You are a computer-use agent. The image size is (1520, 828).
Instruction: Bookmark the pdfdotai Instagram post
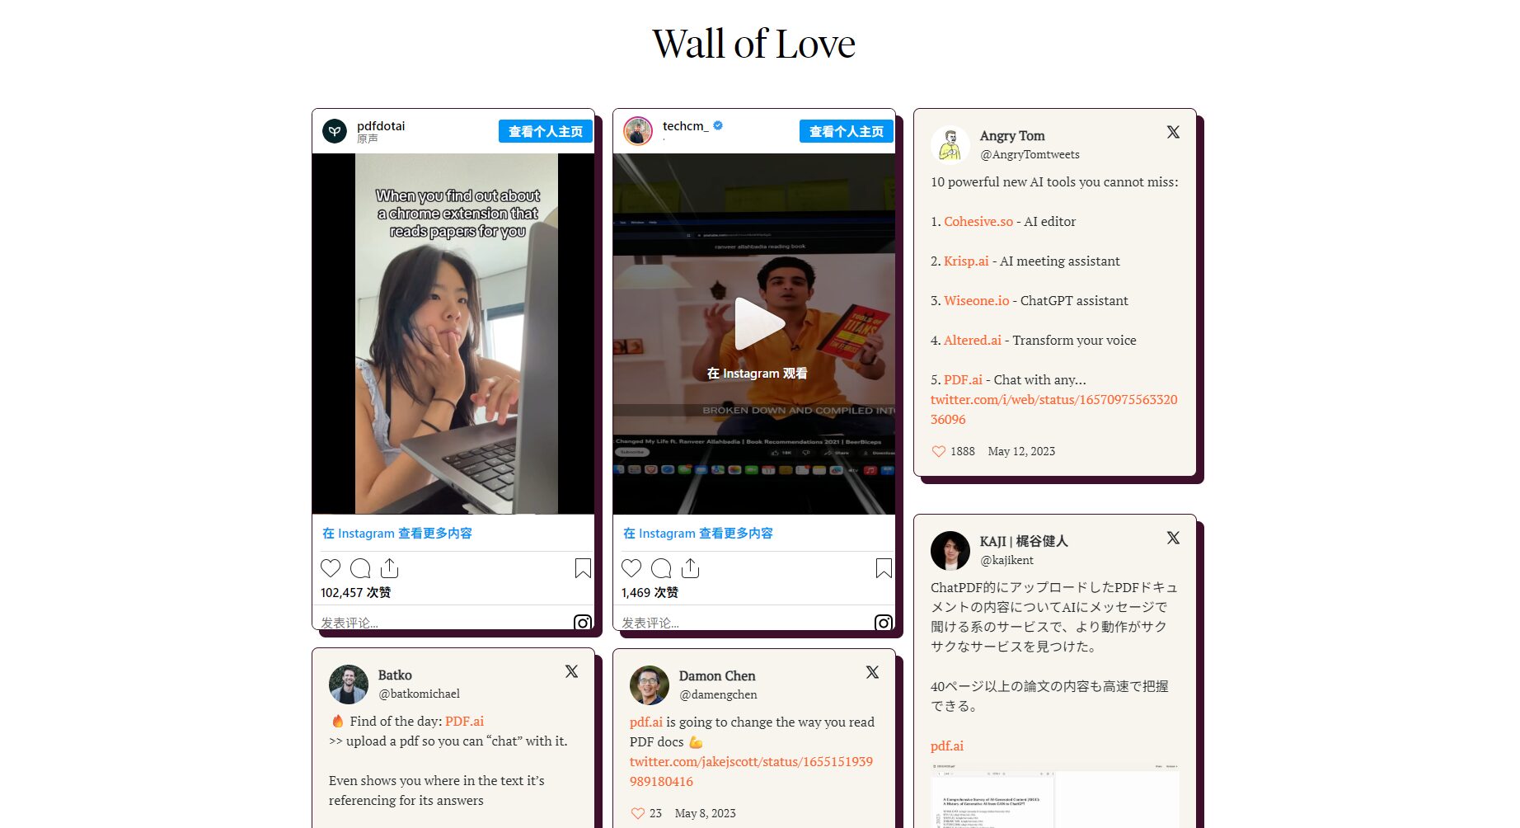coord(583,568)
